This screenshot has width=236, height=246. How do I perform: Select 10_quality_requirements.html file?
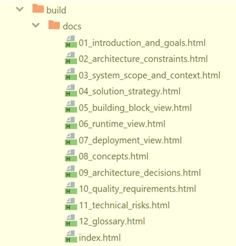pos(138,189)
